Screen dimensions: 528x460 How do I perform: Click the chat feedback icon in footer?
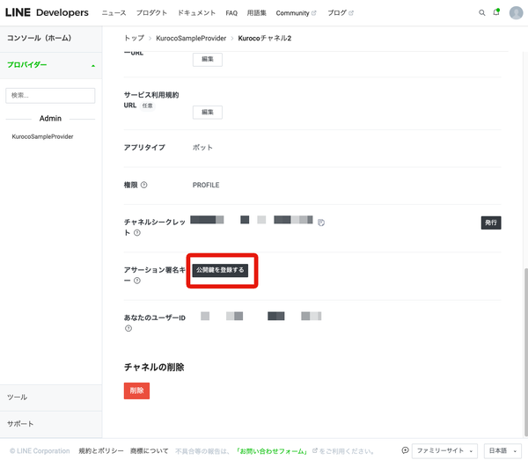pos(405,450)
